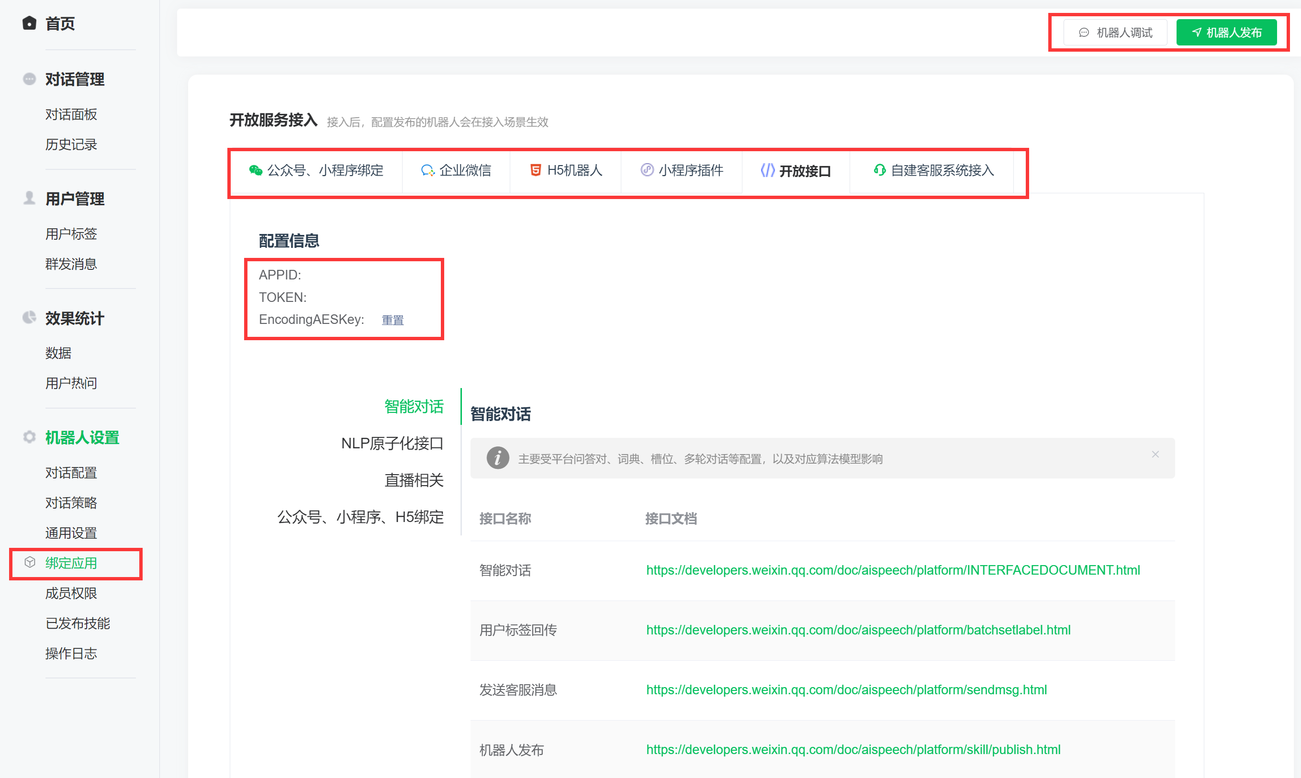Click the cube icon beside 绑定应用
The image size is (1301, 778).
(x=30, y=563)
